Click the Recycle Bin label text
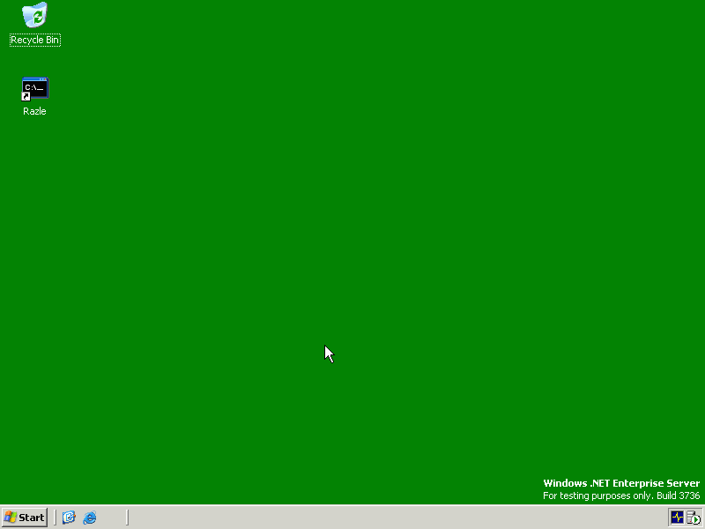 [34, 40]
